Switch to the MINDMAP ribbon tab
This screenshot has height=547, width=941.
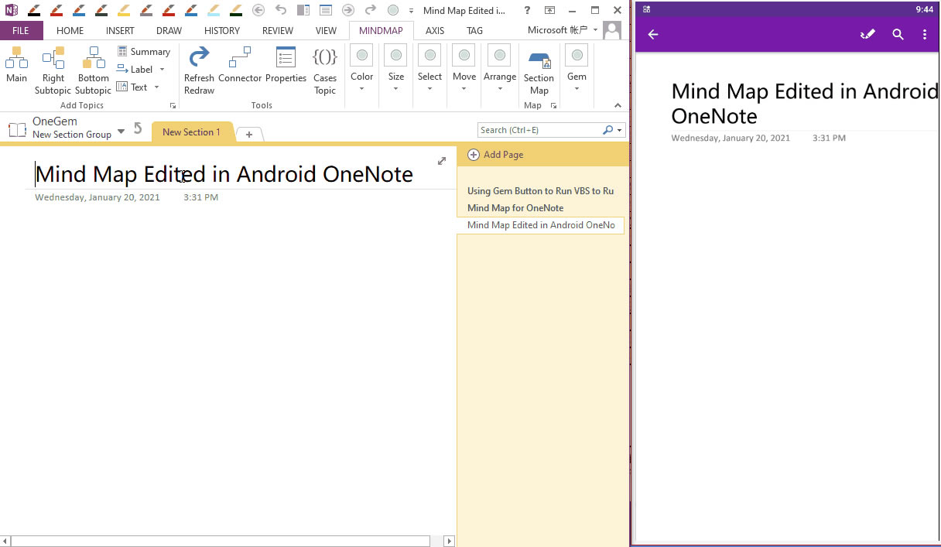pyautogui.click(x=382, y=30)
